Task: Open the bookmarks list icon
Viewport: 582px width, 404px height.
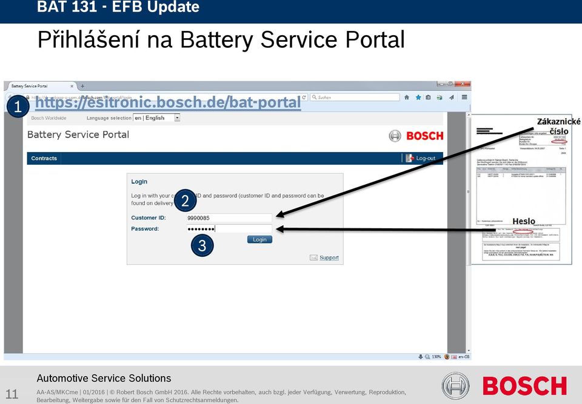Action: pos(429,97)
